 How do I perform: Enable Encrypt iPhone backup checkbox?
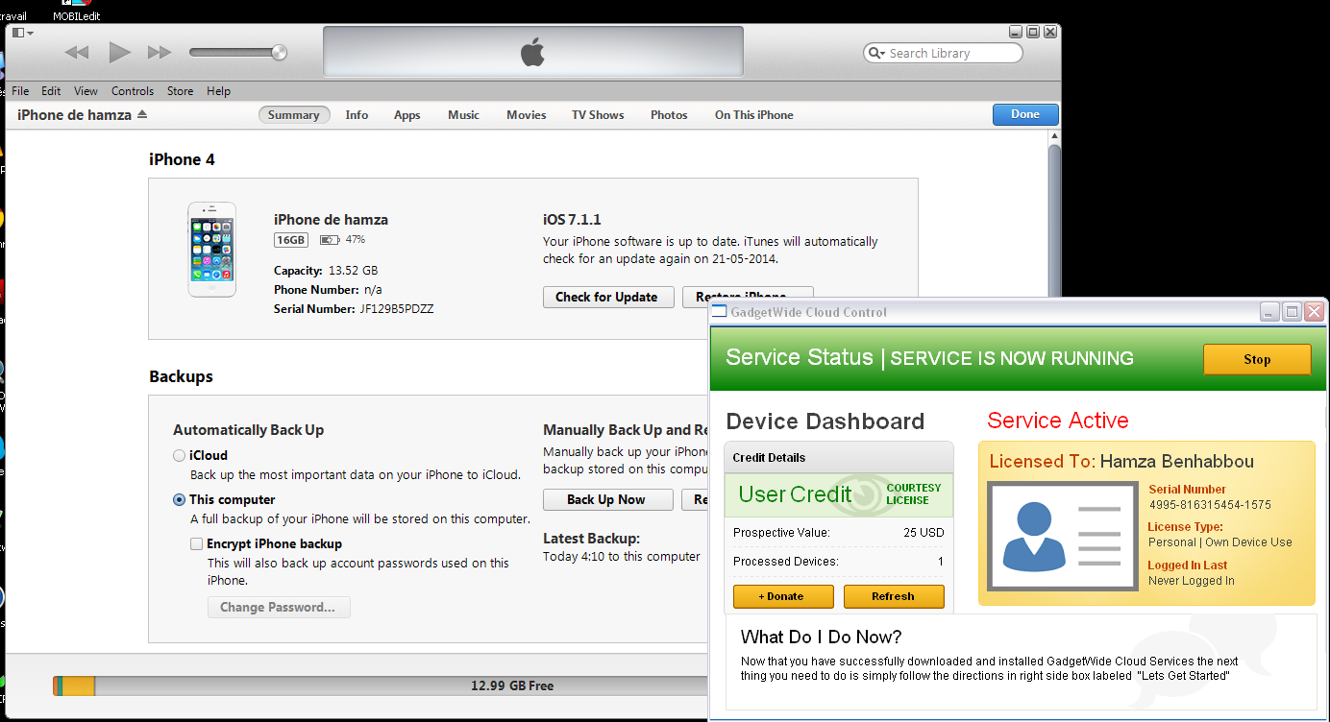tap(197, 544)
